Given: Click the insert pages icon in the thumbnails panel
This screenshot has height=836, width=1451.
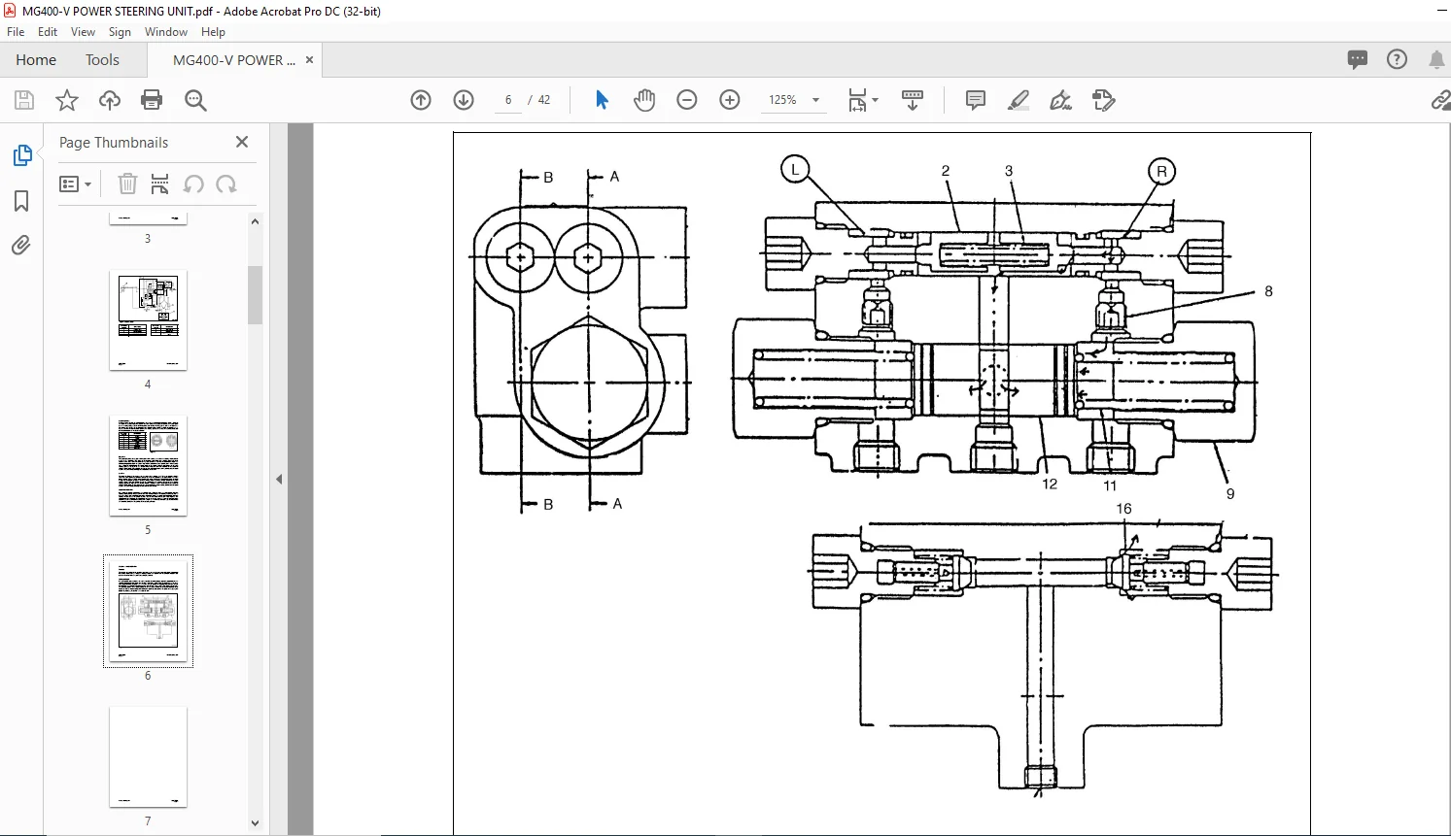Looking at the screenshot, I should [x=160, y=184].
